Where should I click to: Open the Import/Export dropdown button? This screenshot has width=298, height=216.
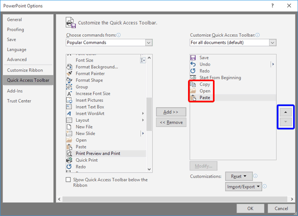[x=243, y=187]
